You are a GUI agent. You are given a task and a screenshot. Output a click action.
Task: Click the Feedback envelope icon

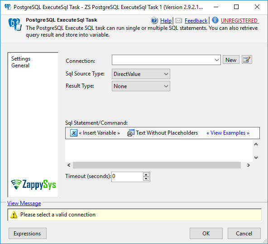[179, 21]
